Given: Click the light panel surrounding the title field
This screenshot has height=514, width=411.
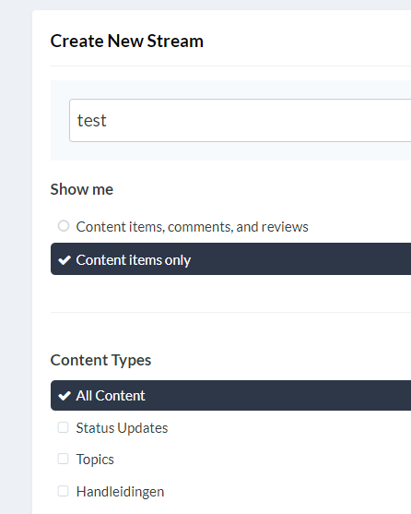Looking at the screenshot, I should (230, 151).
